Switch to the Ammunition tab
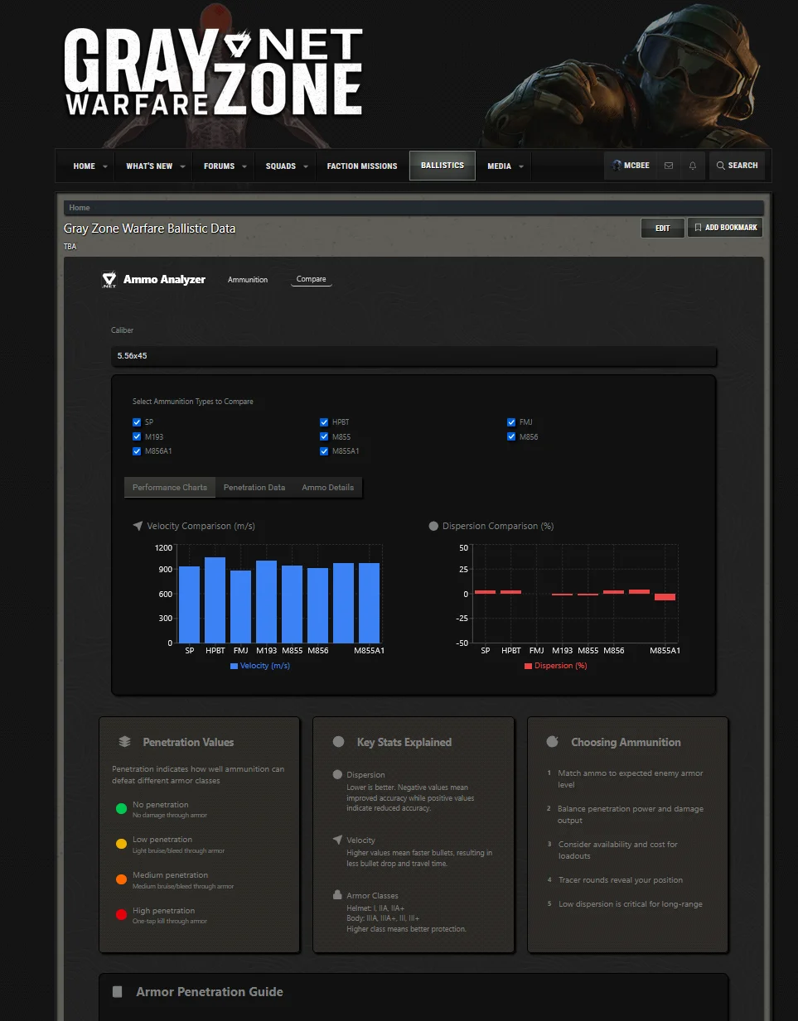798x1021 pixels. (x=248, y=280)
